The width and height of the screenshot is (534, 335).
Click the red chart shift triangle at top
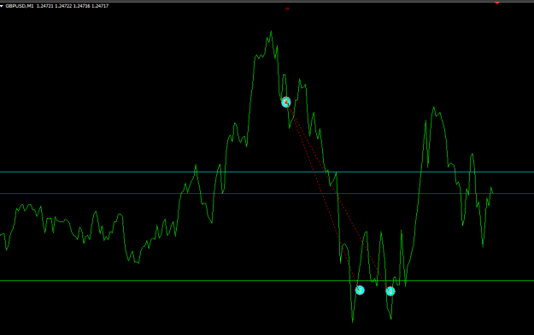coord(497,3)
